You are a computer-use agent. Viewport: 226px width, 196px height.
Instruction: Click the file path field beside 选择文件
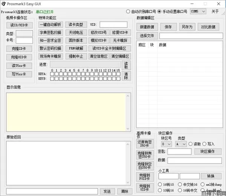191,36
